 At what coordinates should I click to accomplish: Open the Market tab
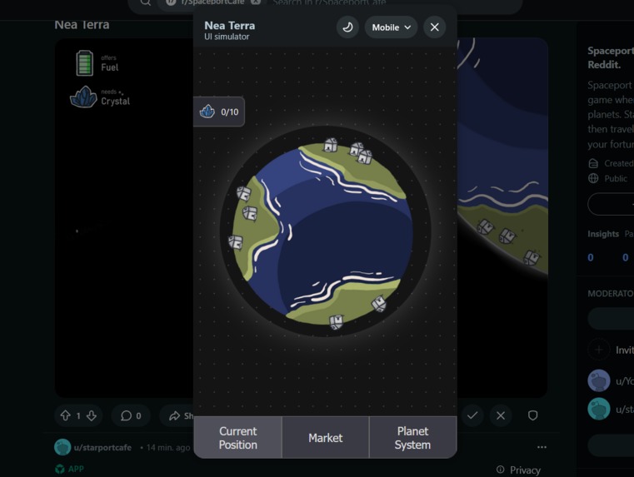click(x=326, y=438)
